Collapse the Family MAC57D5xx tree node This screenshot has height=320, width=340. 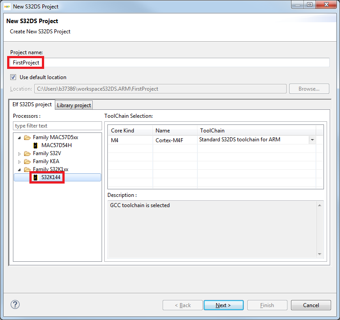point(19,138)
